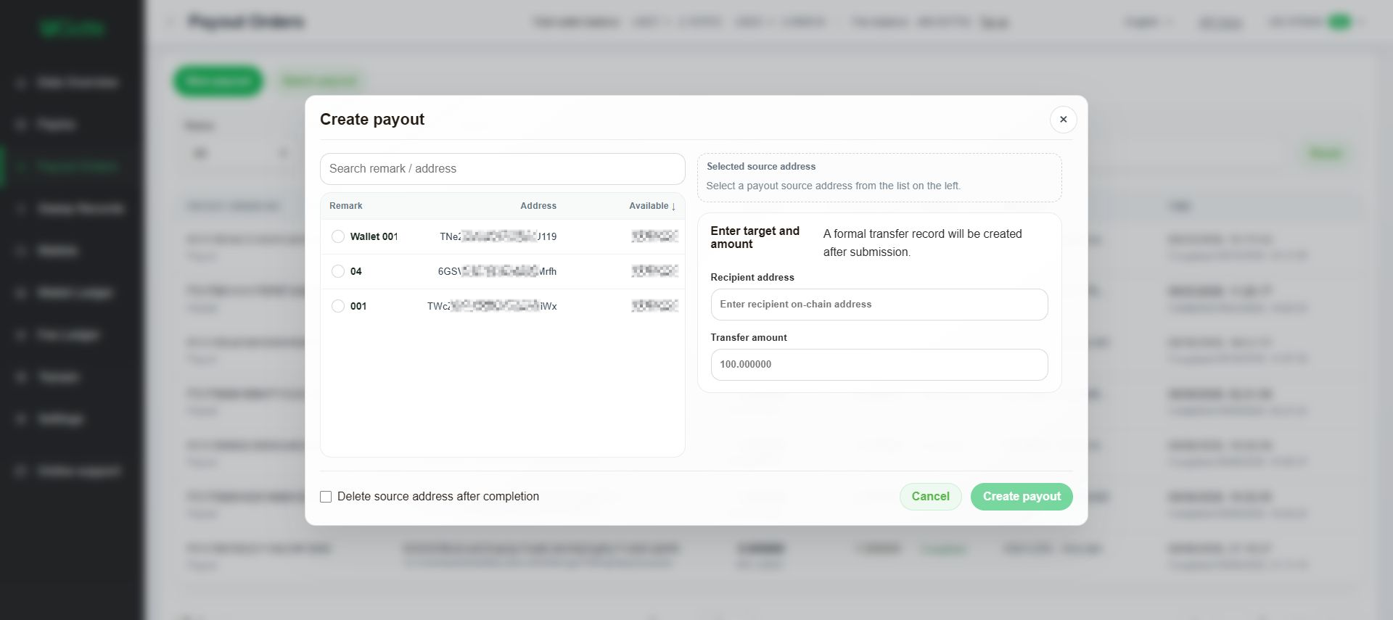Screen dimensions: 1393x620
Task: Focus the Search remark / address field
Action: tap(502, 169)
